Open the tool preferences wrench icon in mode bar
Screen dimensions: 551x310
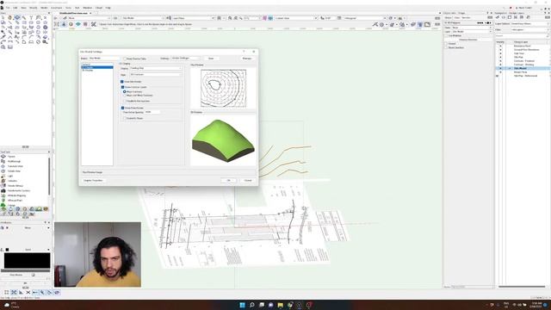click(x=94, y=24)
